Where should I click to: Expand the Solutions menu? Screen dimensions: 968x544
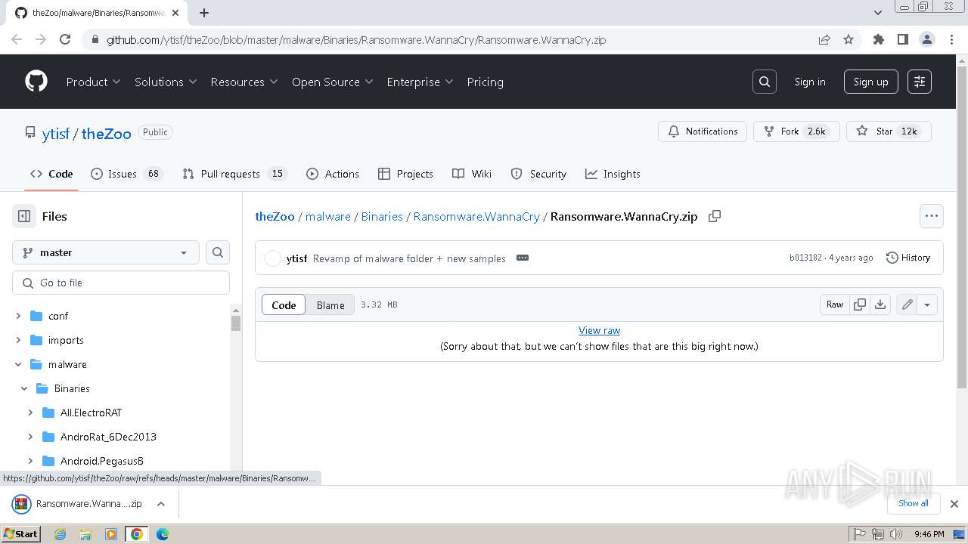166,82
